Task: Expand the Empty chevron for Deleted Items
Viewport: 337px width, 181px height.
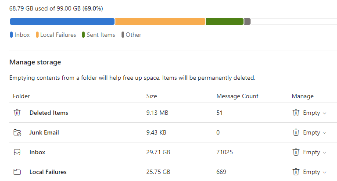Action: pos(325,113)
